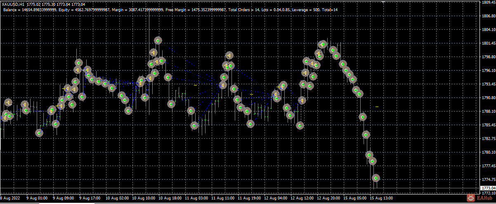The image size is (496, 204).
Task: Click the 1780.10 price axis label
Action: pyautogui.click(x=488, y=152)
